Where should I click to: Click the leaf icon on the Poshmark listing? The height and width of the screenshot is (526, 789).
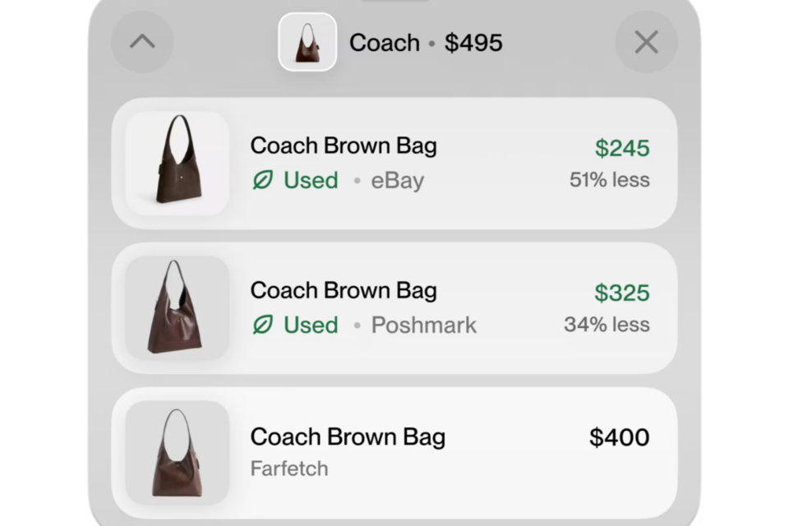click(262, 325)
